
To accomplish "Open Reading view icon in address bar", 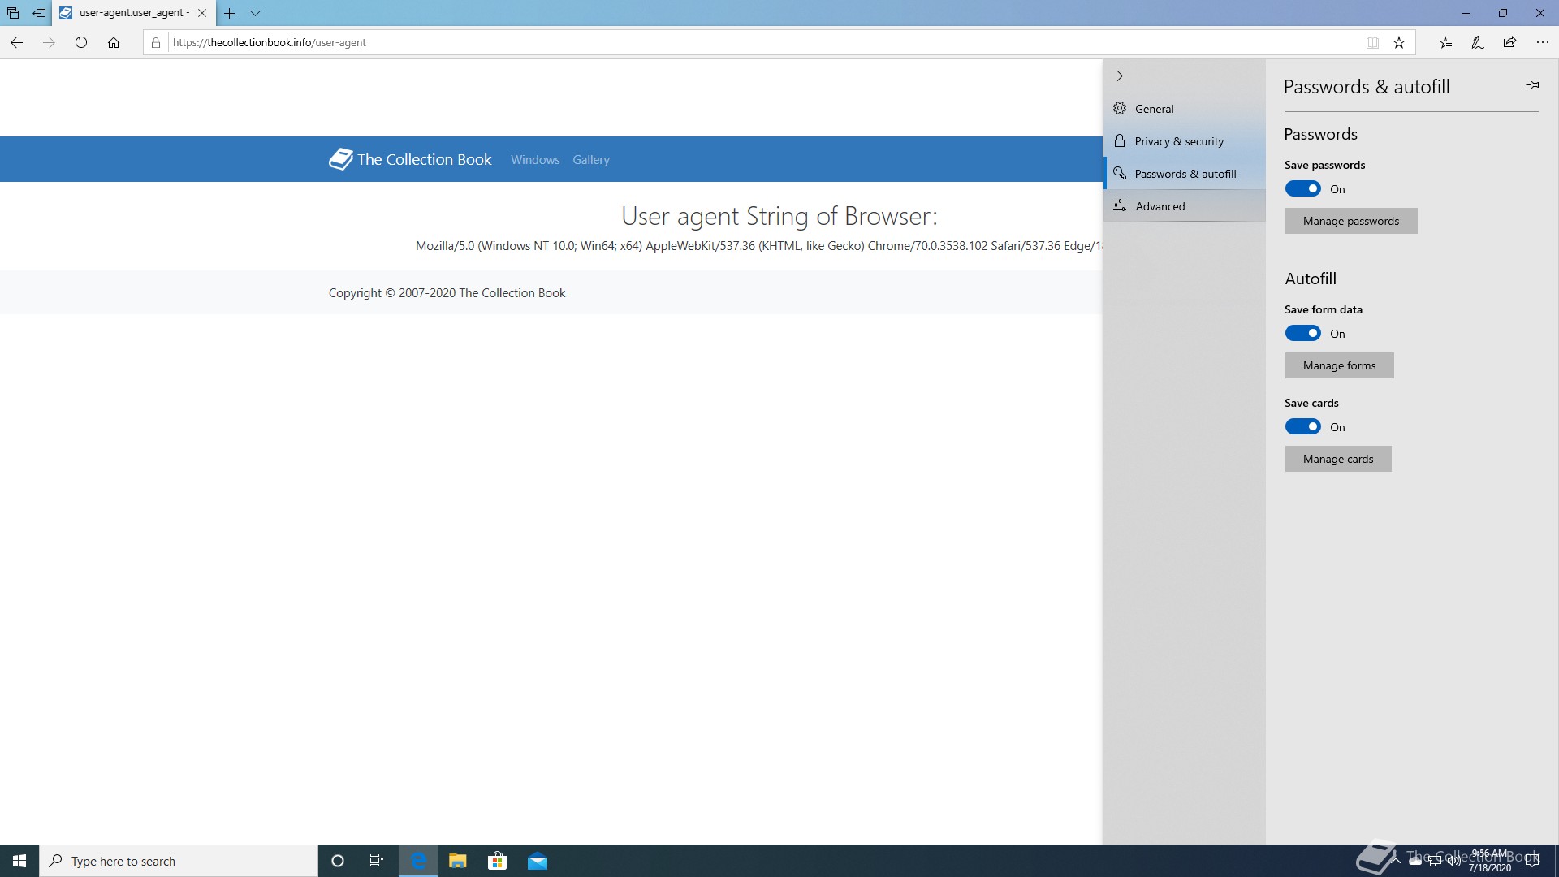I will coord(1372,42).
